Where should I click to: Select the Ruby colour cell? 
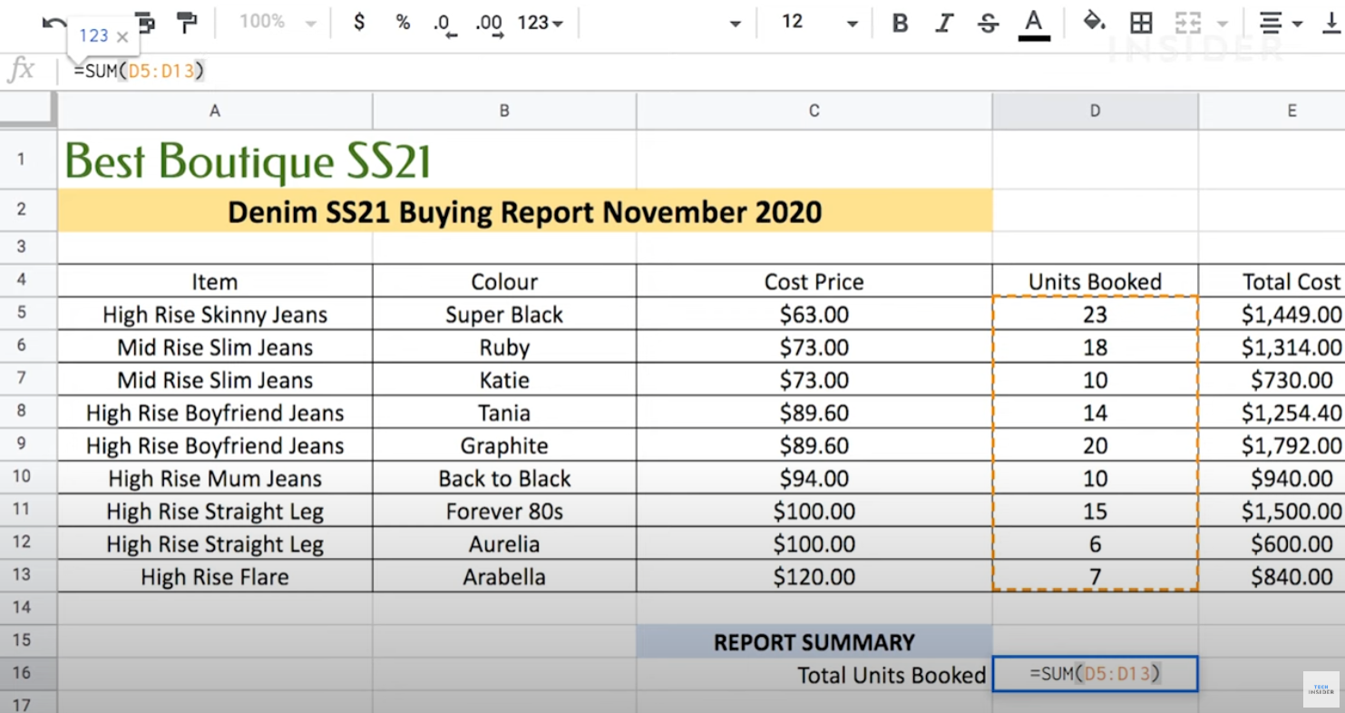click(x=504, y=347)
